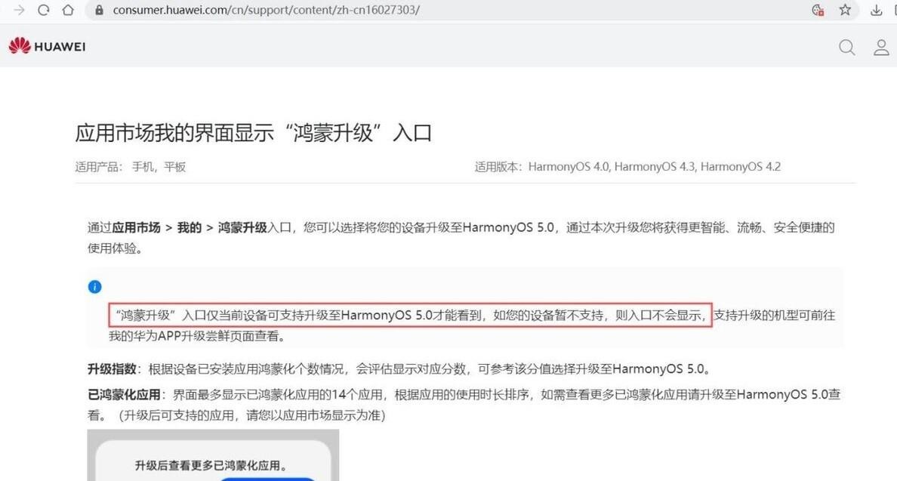Click the 适用产品 手机, 平板 label
Image resolution: width=897 pixels, height=481 pixels.
pyautogui.click(x=131, y=167)
